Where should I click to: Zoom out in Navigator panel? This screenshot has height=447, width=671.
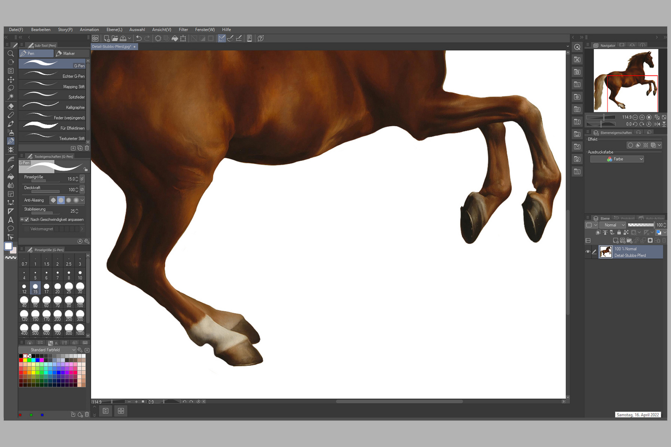[635, 117]
